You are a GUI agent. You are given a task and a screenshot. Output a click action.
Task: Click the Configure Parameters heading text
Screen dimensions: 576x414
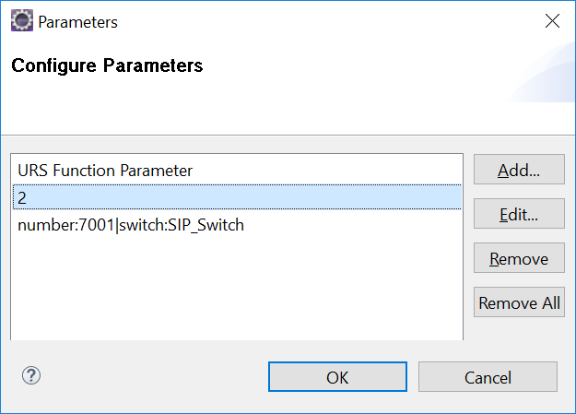click(107, 65)
